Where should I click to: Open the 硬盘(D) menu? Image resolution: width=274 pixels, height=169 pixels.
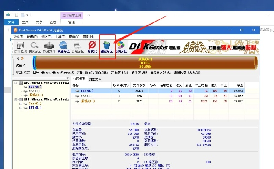(x=32, y=37)
